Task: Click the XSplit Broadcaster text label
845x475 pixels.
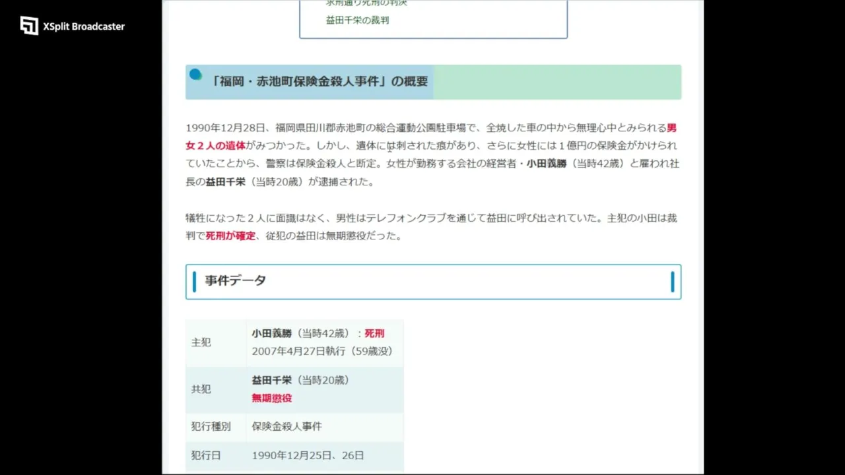Action: tap(84, 26)
